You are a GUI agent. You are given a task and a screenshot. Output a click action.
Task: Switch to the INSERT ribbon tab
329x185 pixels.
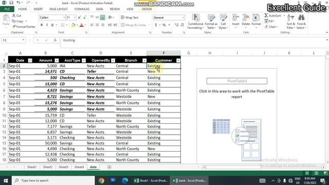pos(38,9)
